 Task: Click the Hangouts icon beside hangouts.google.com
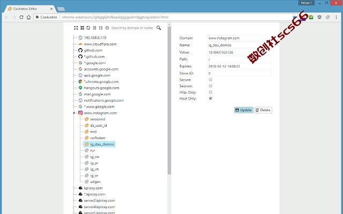pos(80,88)
